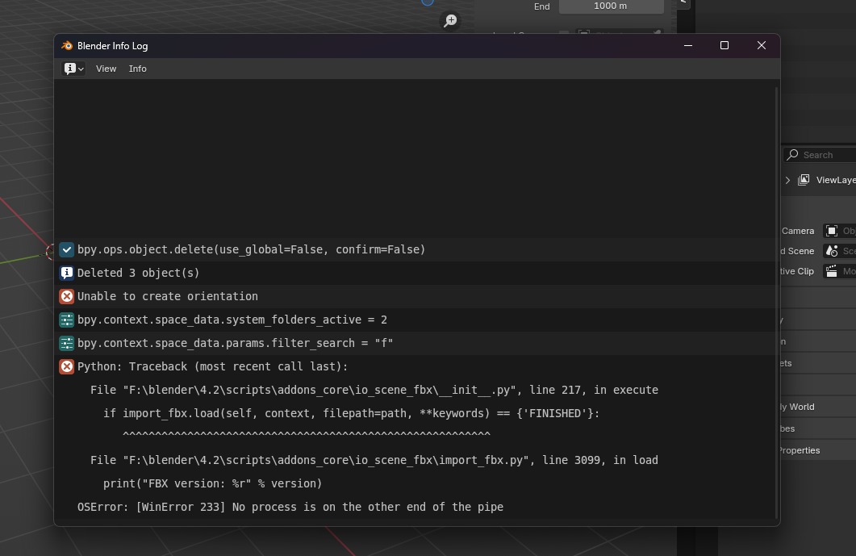
Task: Click the zoom magnifier gizmo in viewport
Action: 450,21
